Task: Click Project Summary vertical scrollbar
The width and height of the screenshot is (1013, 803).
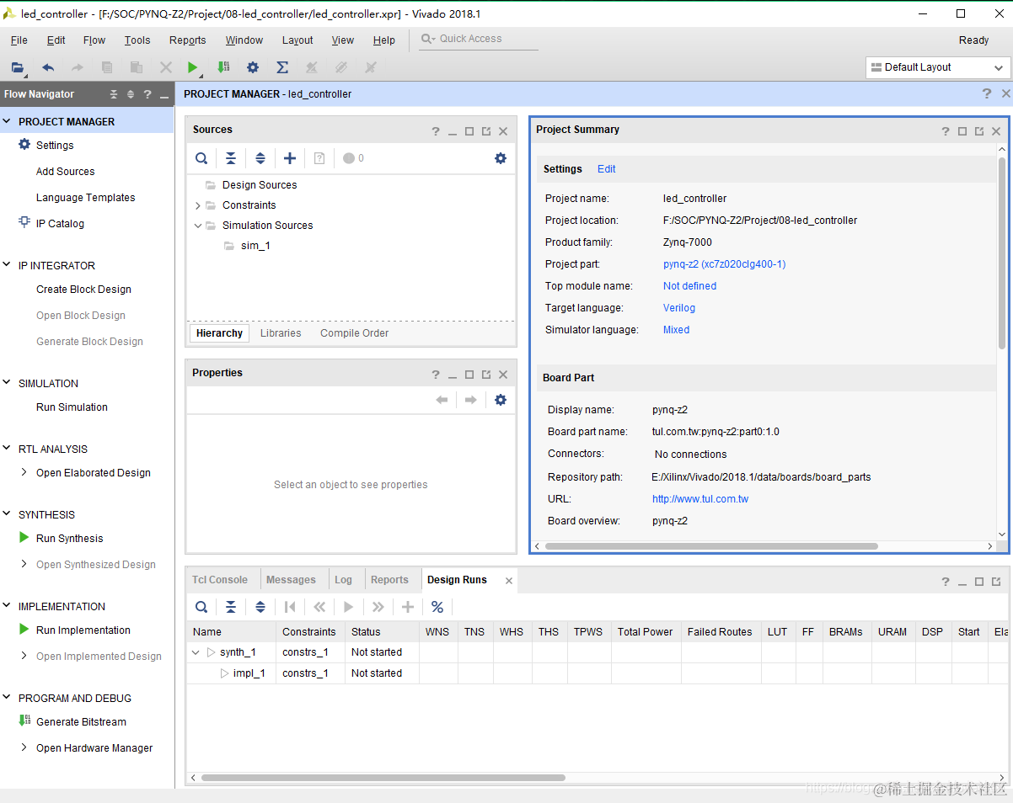Action: coord(1002,253)
